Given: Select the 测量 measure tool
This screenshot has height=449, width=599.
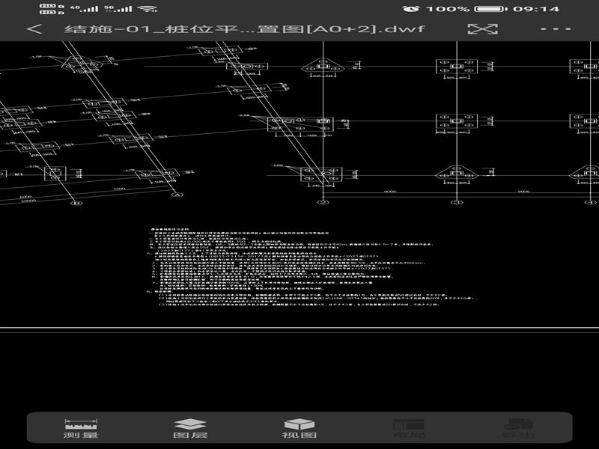Looking at the screenshot, I should pos(81,428).
